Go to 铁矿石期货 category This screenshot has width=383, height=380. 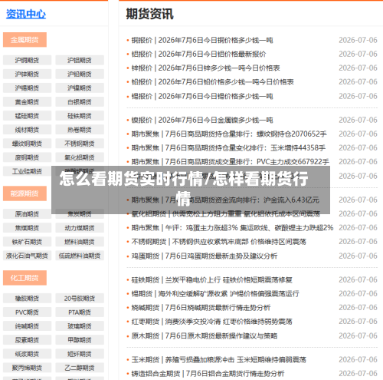[27, 242]
